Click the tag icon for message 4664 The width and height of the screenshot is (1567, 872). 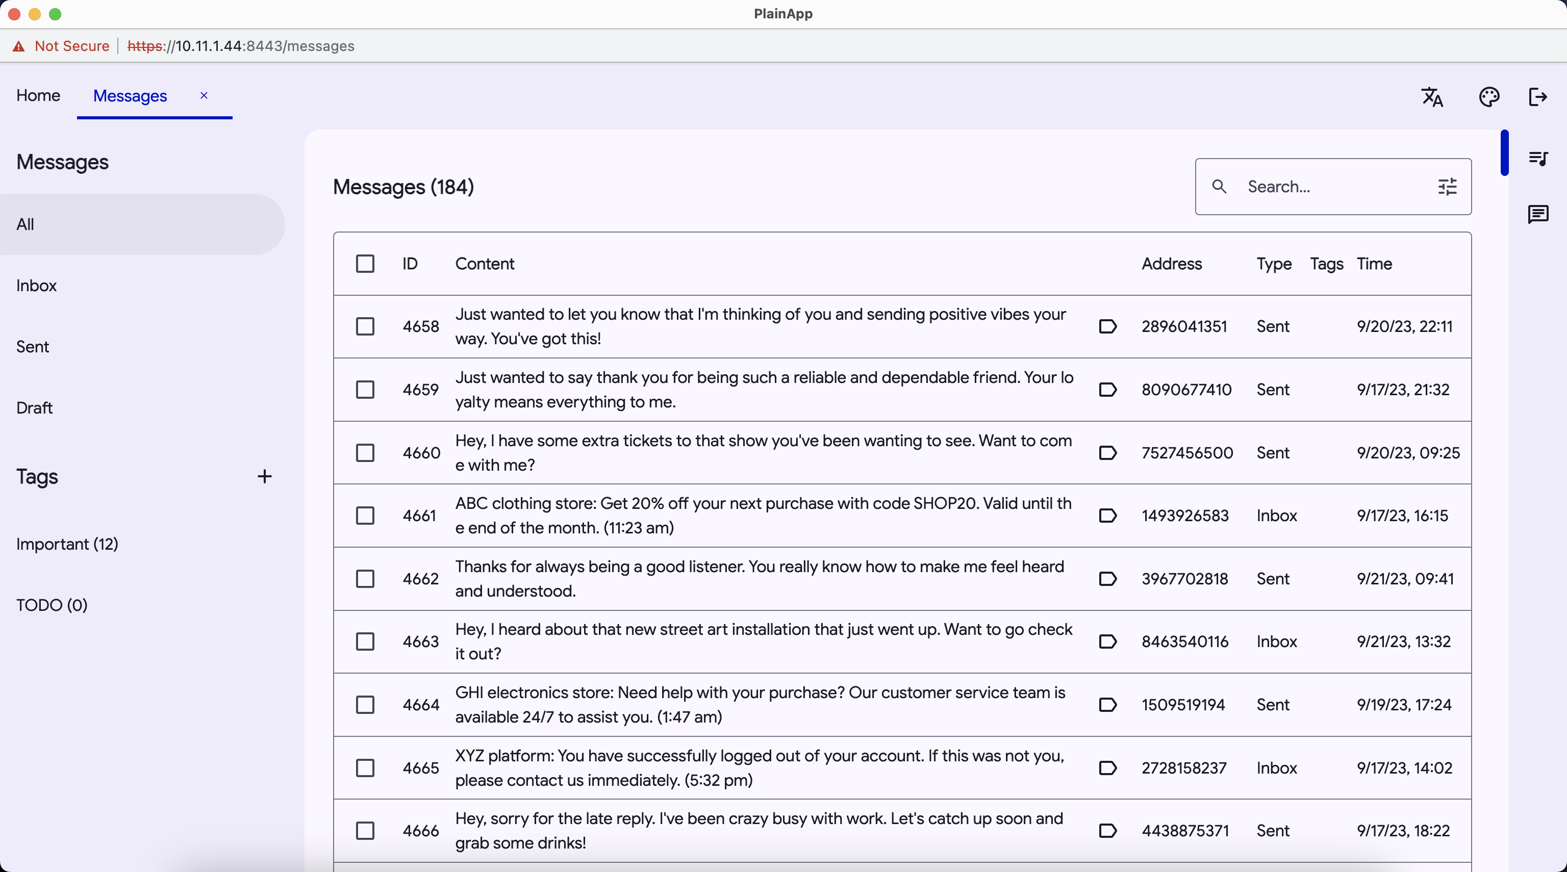[x=1107, y=705]
